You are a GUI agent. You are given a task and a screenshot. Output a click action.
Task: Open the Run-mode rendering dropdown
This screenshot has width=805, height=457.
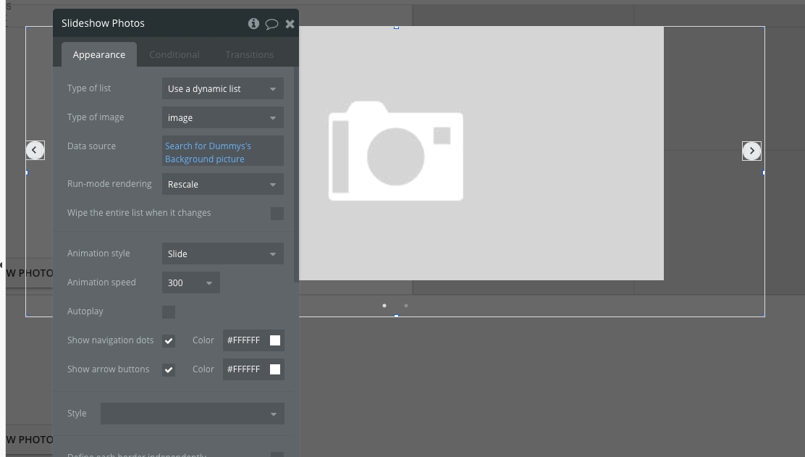point(222,185)
